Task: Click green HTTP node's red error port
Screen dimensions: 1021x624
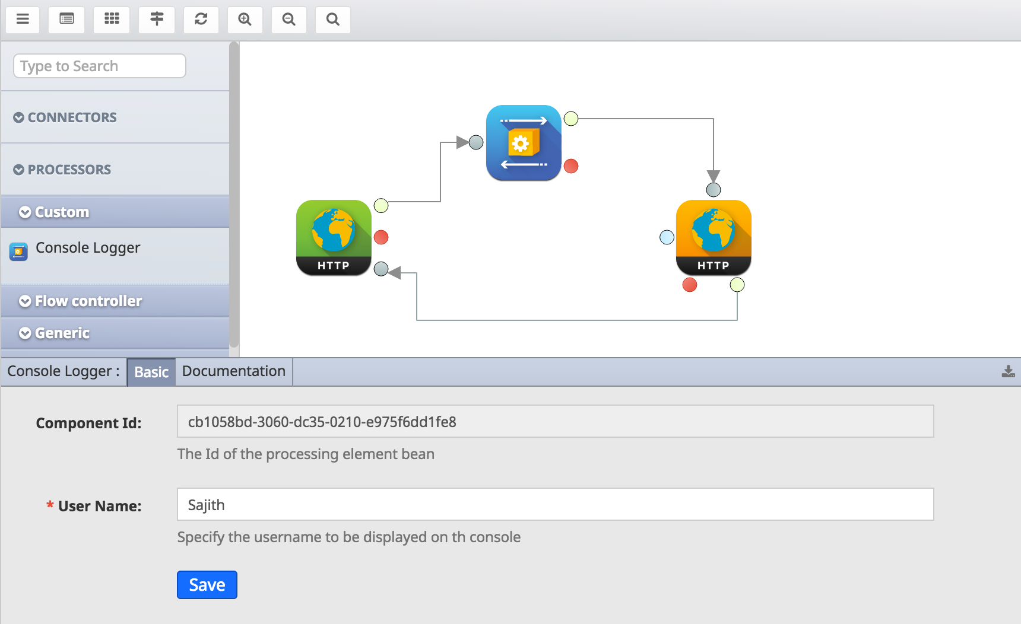Action: (381, 237)
